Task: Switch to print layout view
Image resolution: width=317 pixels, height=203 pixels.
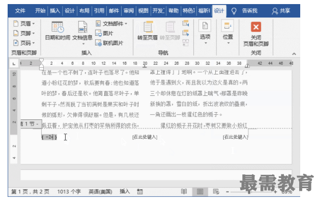Action: coord(200,192)
